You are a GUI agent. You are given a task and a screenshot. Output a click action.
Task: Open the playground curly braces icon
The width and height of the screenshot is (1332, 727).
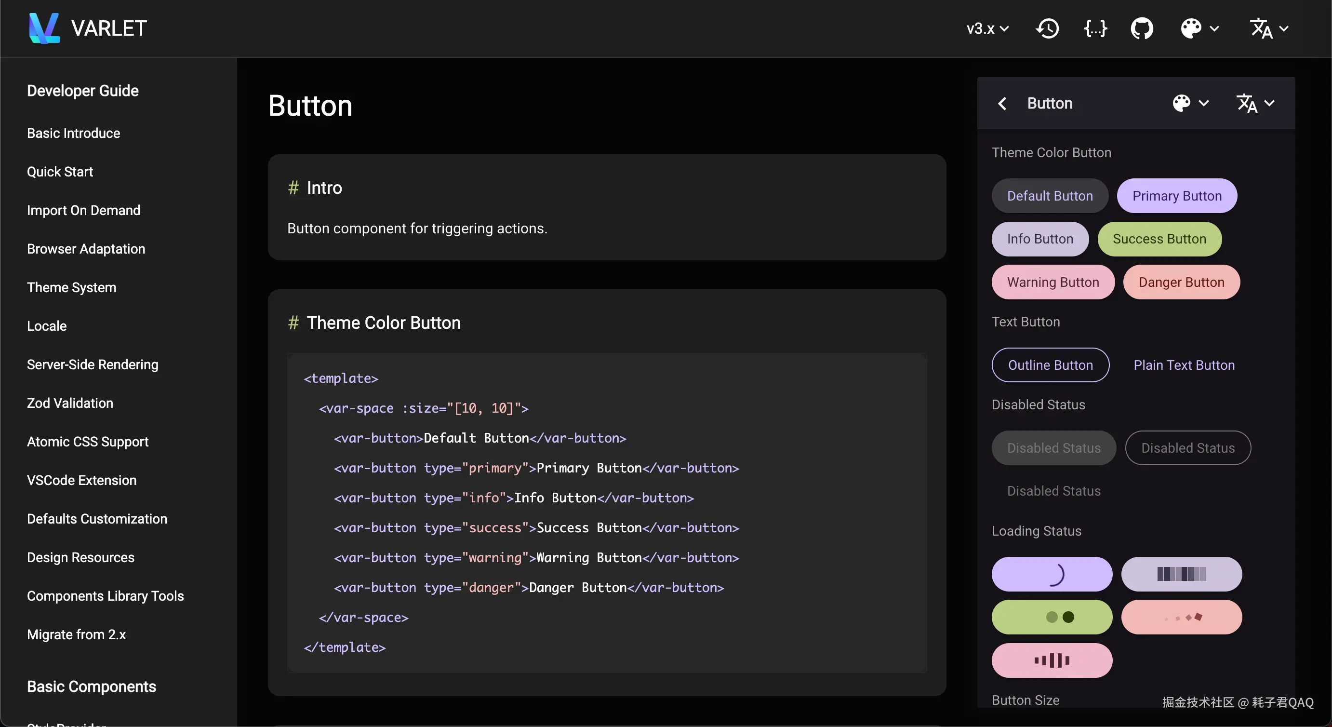coord(1095,28)
